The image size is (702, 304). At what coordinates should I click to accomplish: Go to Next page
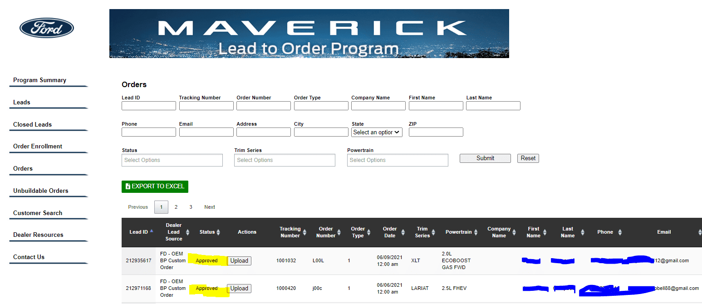coord(210,207)
